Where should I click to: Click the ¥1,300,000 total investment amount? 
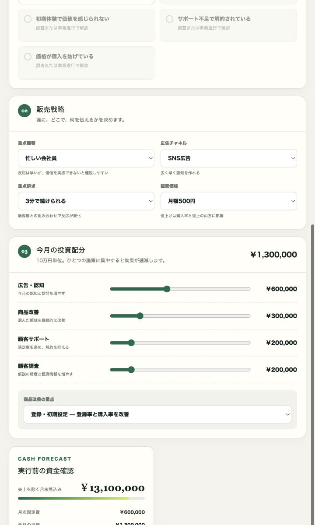click(273, 255)
